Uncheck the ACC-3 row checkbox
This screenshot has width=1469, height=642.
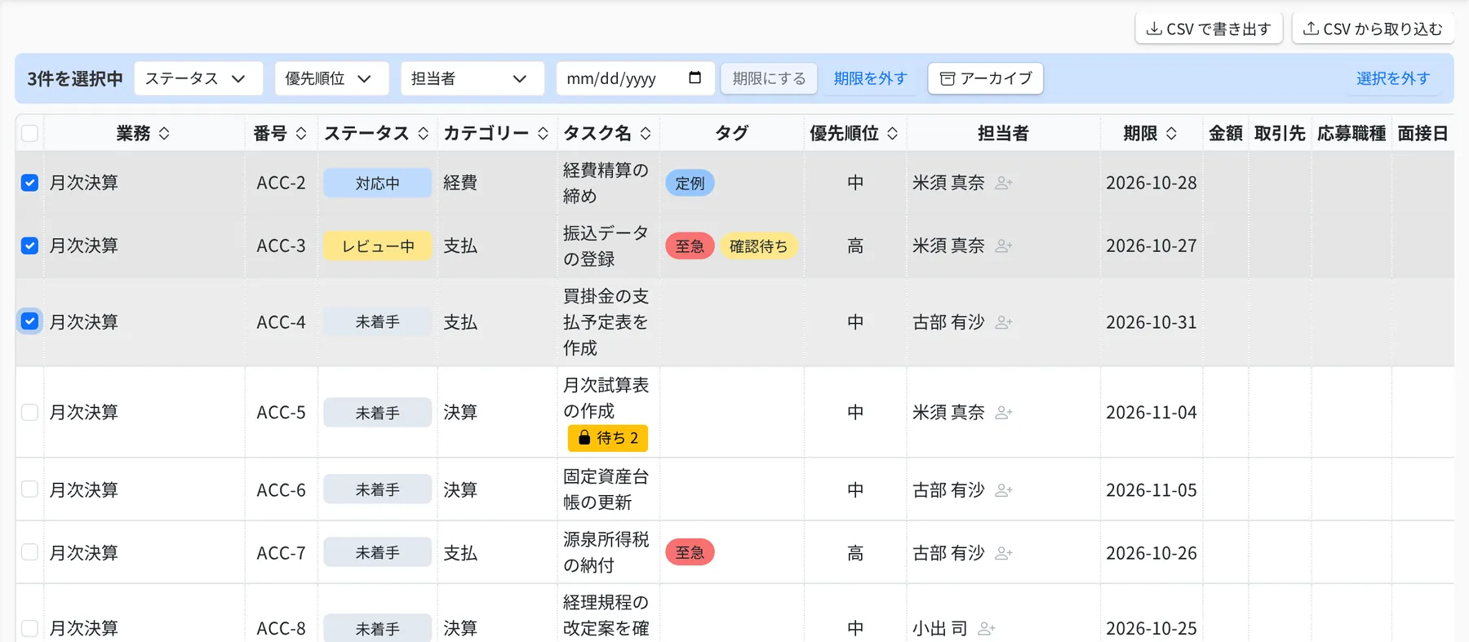coord(29,246)
